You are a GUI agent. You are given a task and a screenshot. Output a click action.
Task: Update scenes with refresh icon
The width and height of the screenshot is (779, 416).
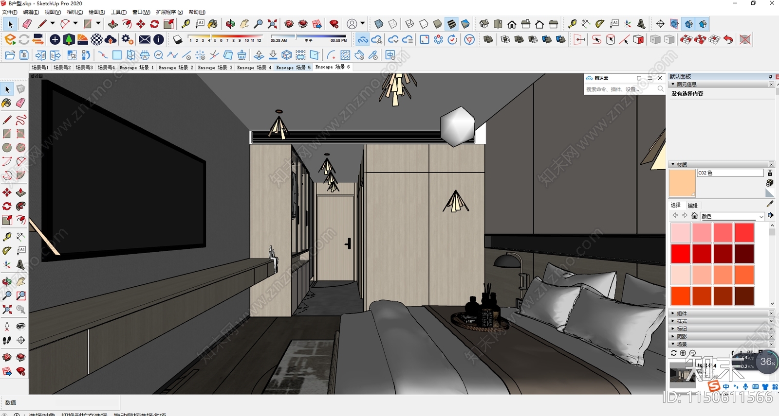point(674,353)
